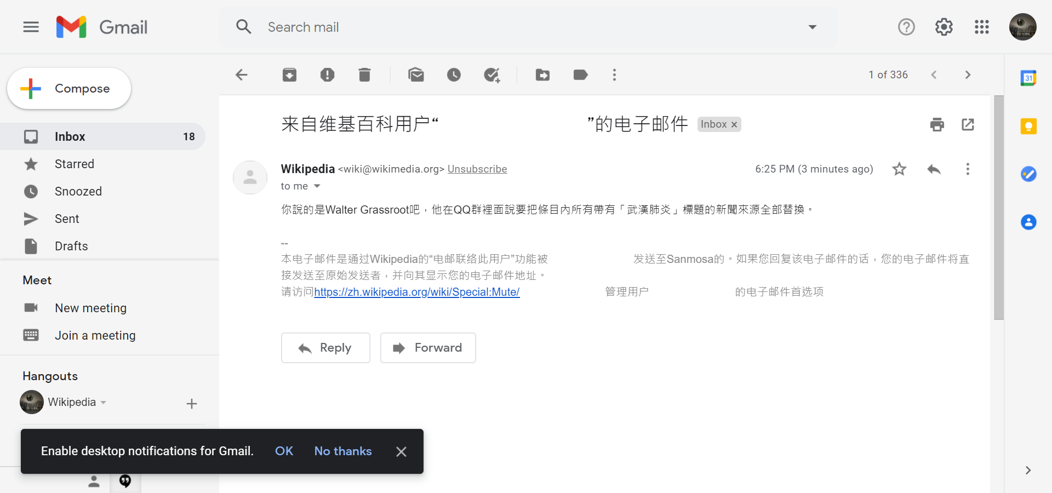Open the Snoozed folder
The height and width of the screenshot is (493, 1052).
coord(102,191)
